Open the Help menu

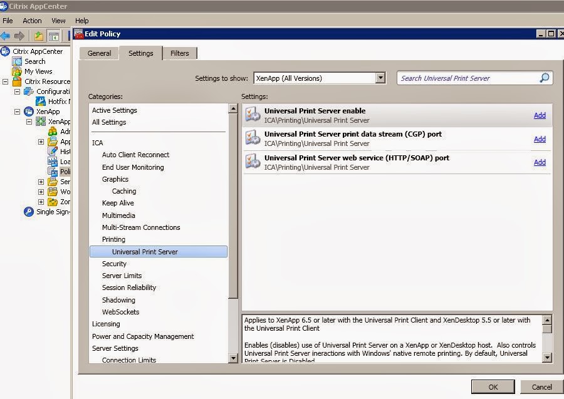pos(81,21)
